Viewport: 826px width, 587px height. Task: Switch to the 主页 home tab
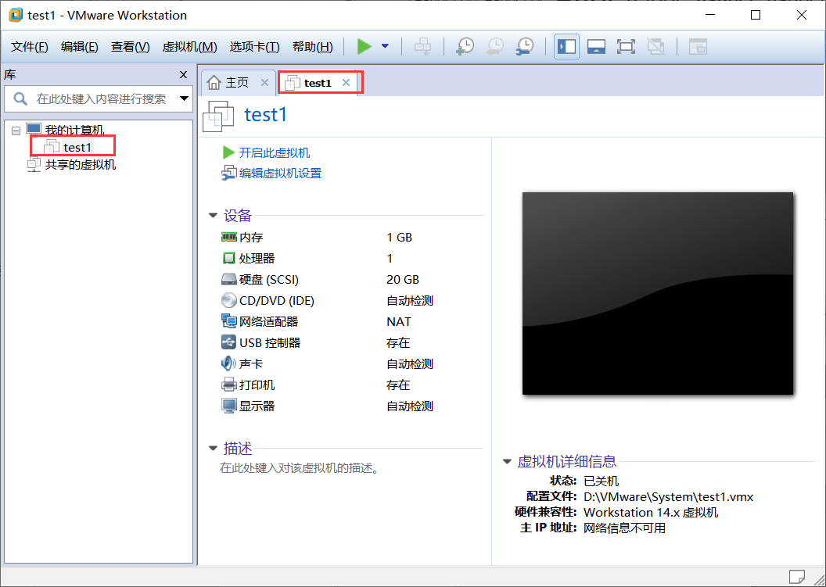237,83
